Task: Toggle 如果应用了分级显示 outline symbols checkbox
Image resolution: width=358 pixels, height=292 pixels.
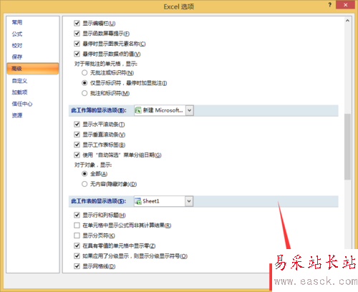Action: point(77,256)
